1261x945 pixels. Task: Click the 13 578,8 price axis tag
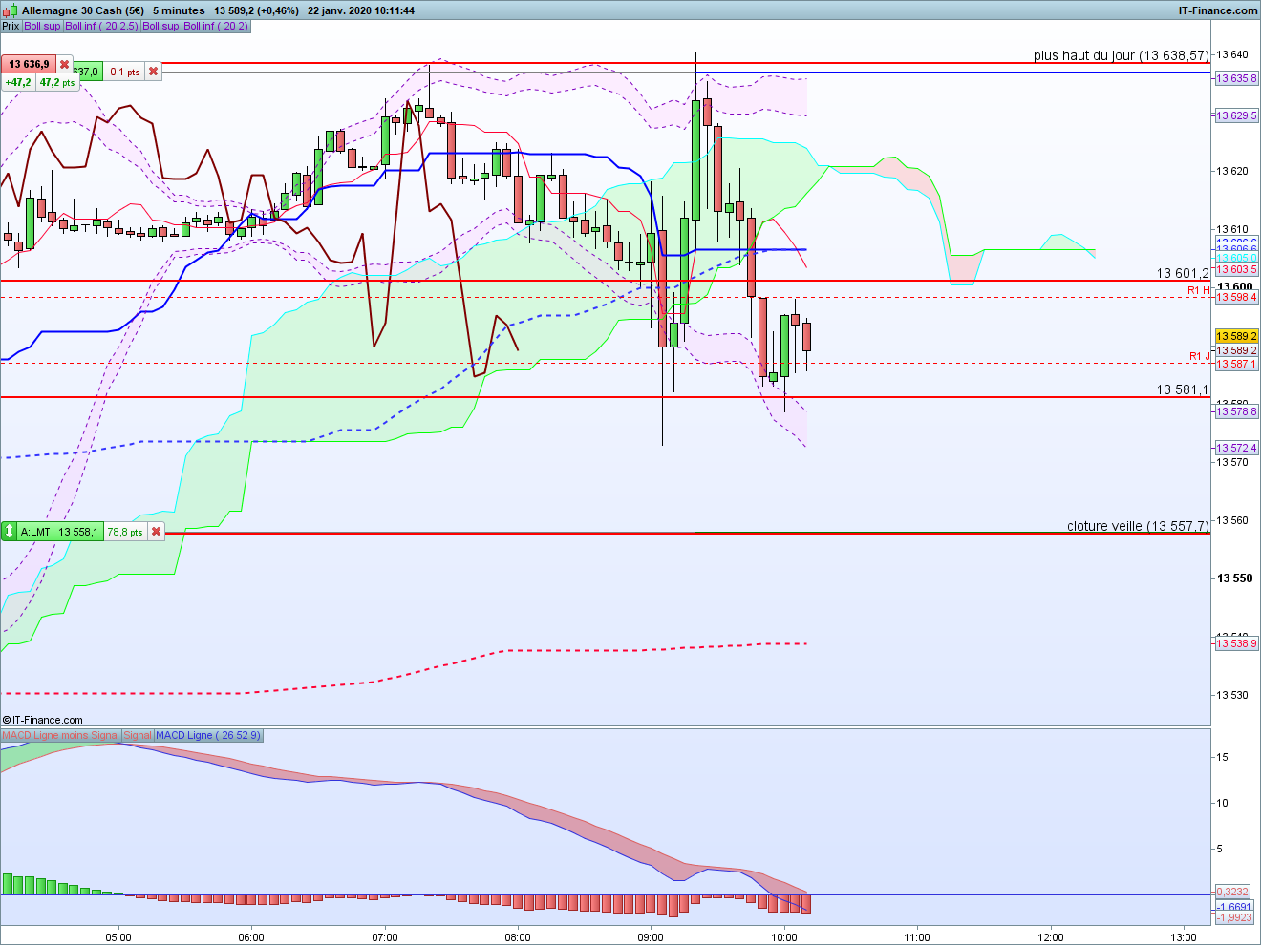pyautogui.click(x=1236, y=411)
